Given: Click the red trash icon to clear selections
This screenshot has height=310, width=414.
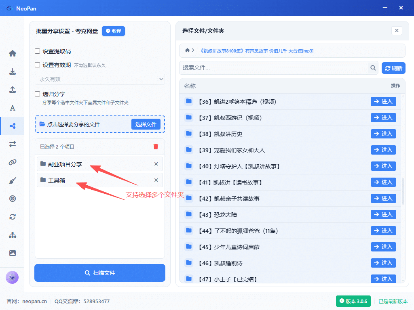Looking at the screenshot, I should tap(156, 147).
